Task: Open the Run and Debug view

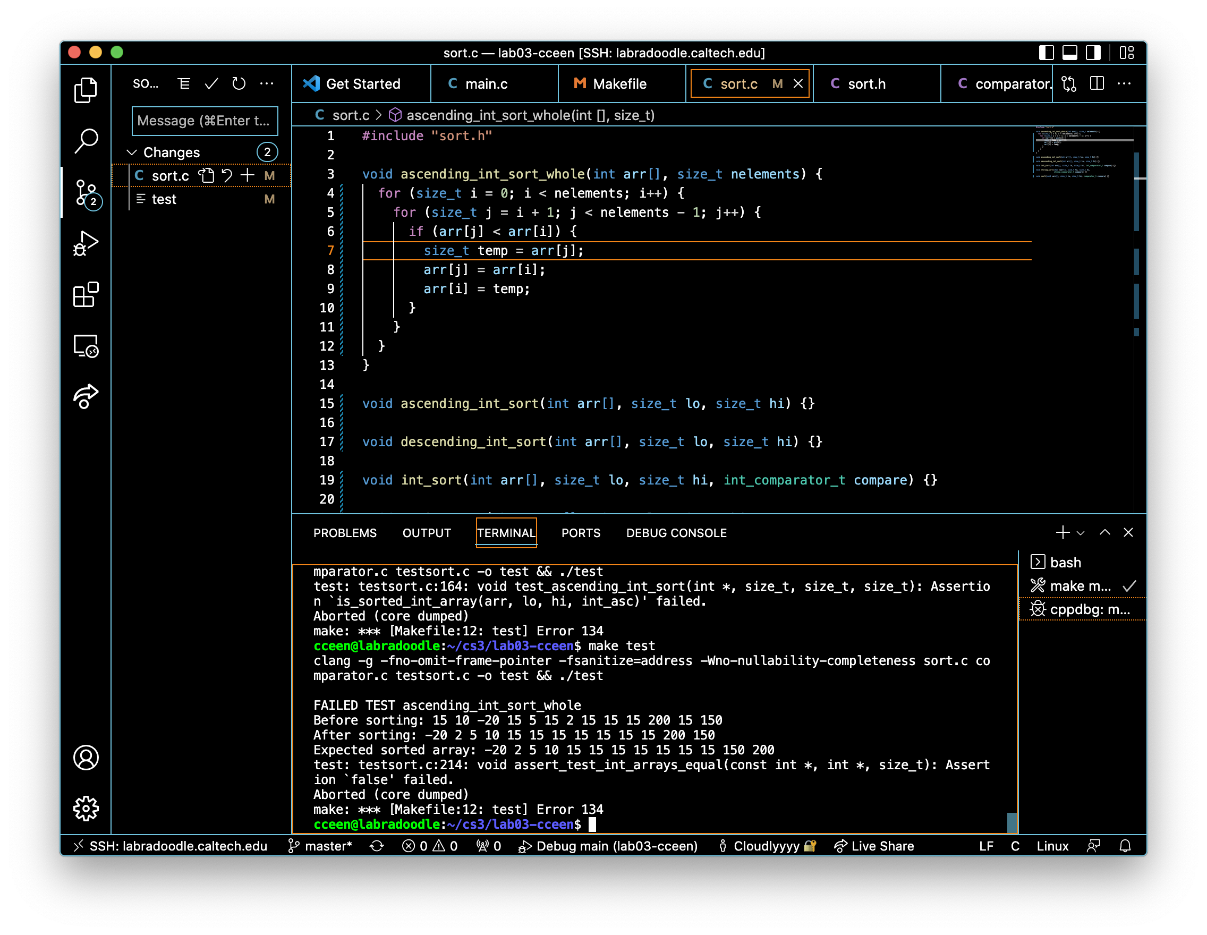Action: point(86,244)
